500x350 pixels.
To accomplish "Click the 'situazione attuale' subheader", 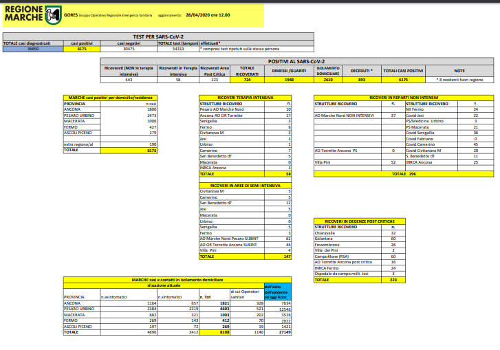I will (164, 285).
